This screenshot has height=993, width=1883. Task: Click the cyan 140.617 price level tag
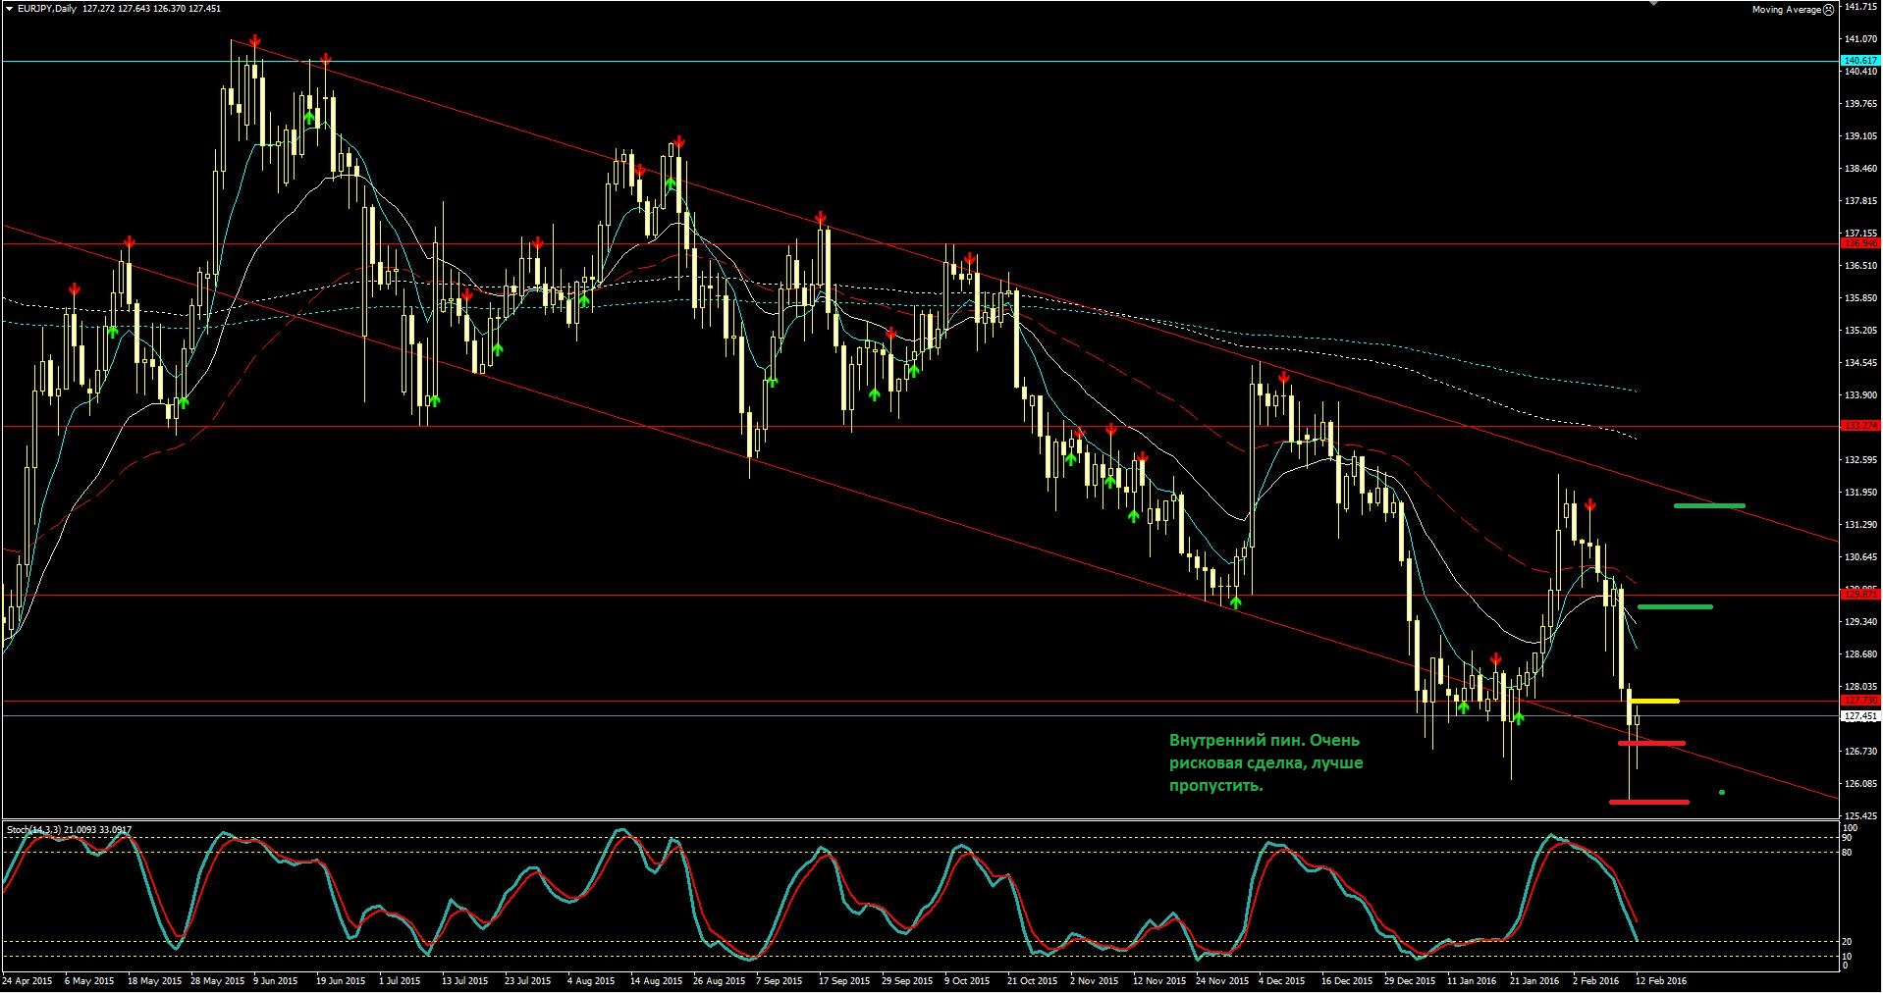tap(1860, 61)
